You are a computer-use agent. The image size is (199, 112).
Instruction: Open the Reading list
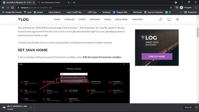click(191, 12)
